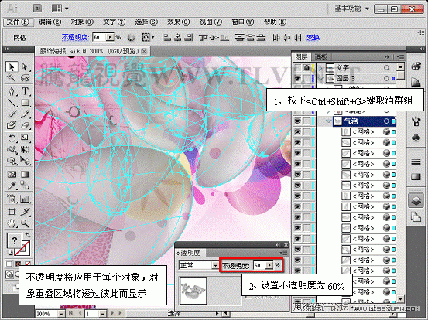Select the Mesh tool
Image resolution: width=428 pixels, height=320 pixels.
click(11, 174)
